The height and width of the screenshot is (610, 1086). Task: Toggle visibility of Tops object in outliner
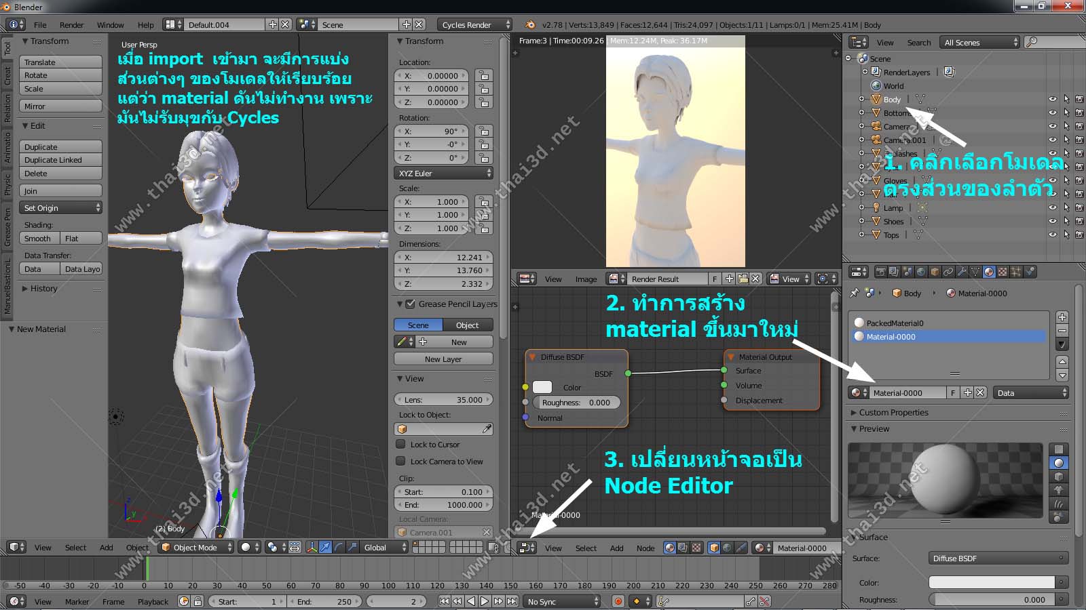click(x=1053, y=235)
